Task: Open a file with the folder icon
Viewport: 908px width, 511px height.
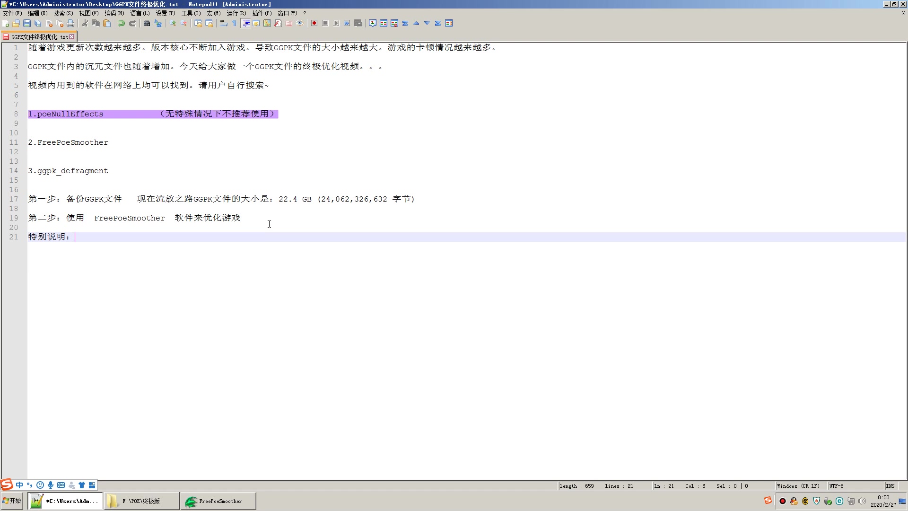Action: click(x=16, y=23)
